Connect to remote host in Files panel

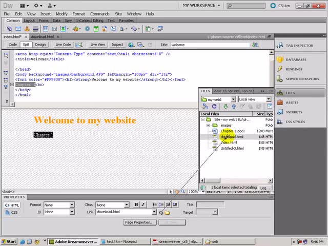coord(205,107)
